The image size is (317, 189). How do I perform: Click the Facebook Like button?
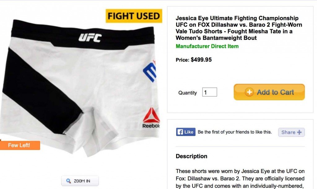186,132
